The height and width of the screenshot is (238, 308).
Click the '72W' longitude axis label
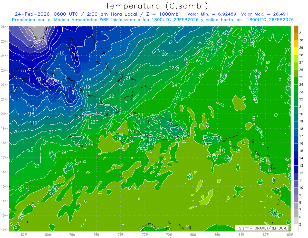coord(145,234)
